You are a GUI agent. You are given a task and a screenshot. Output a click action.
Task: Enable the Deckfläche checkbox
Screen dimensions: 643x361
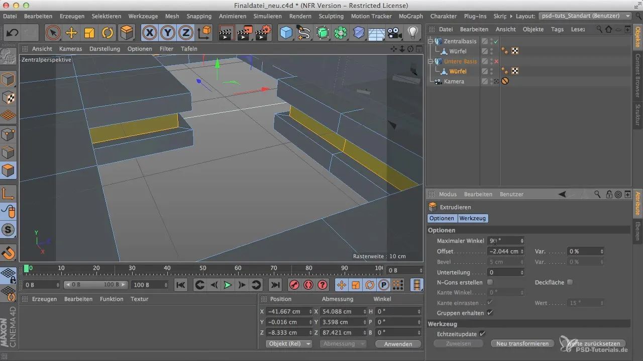(x=570, y=282)
